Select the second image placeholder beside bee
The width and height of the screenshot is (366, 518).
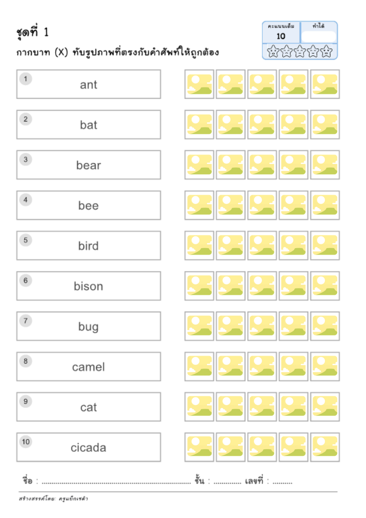pyautogui.click(x=230, y=205)
